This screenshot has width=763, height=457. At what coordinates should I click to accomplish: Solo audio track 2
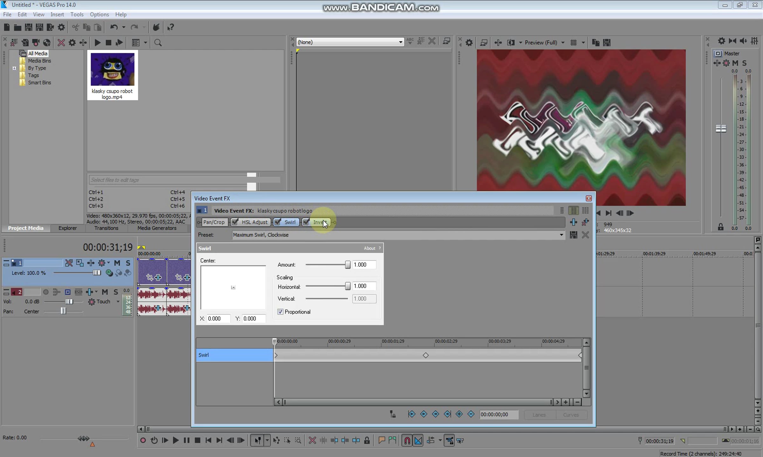(116, 292)
